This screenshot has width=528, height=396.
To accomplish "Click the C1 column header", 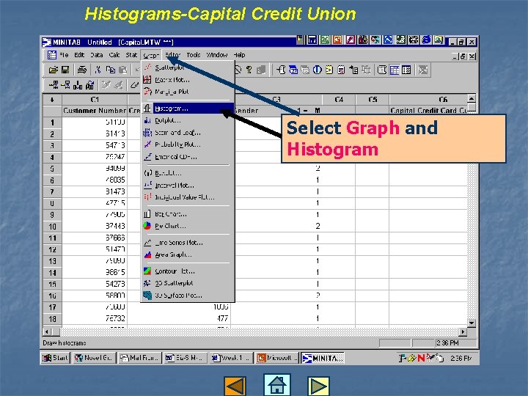I will tap(95, 100).
